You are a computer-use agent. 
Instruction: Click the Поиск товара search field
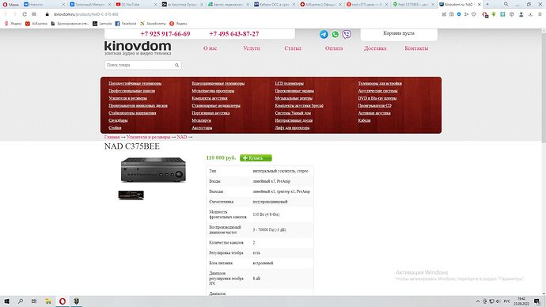pyautogui.click(x=139, y=65)
